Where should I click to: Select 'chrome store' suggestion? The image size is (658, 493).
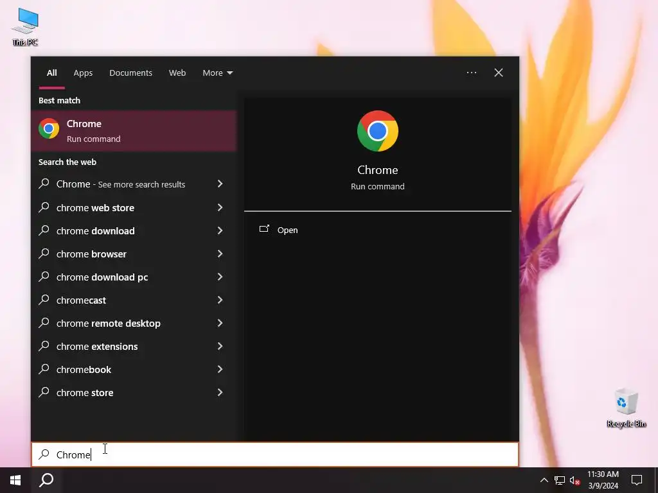click(134, 392)
